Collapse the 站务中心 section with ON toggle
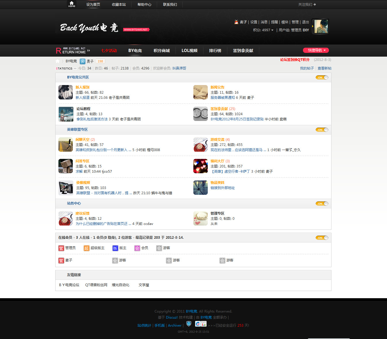387x339 pixels. click(x=322, y=203)
